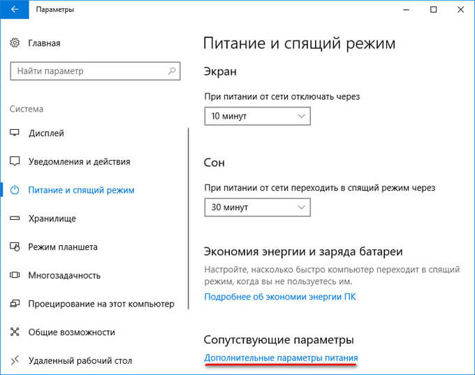This screenshot has width=475, height=375.
Task: Open the Подробнее об экономии энергии ПК link
Action: (280, 297)
